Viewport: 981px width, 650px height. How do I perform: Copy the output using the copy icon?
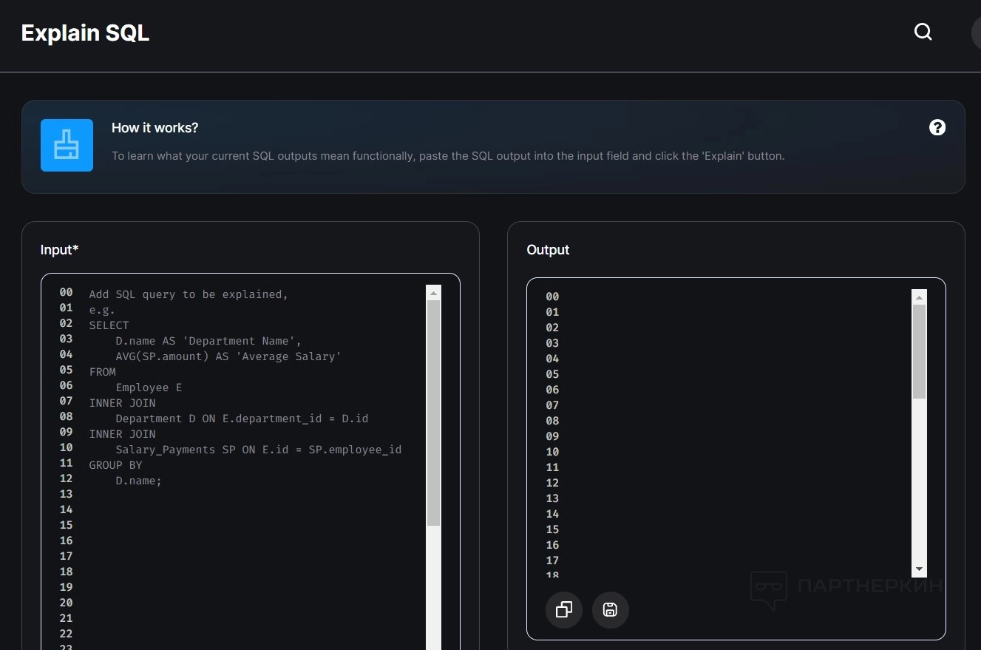(x=564, y=610)
